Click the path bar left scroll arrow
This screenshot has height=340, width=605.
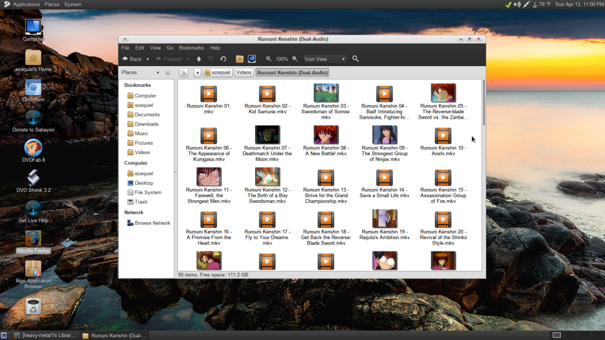click(197, 73)
